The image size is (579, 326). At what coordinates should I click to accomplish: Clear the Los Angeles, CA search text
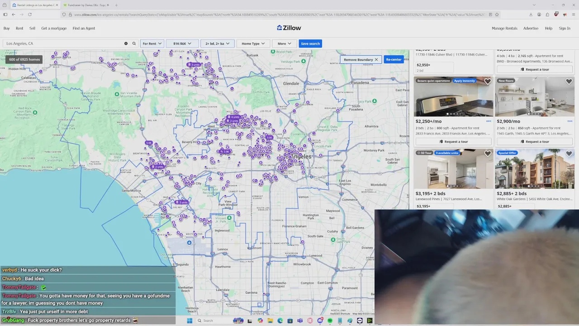[126, 43]
